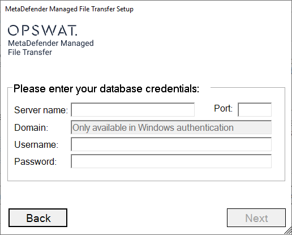Select the "Domain:" label text
The width and height of the screenshot is (292, 235).
31,127
